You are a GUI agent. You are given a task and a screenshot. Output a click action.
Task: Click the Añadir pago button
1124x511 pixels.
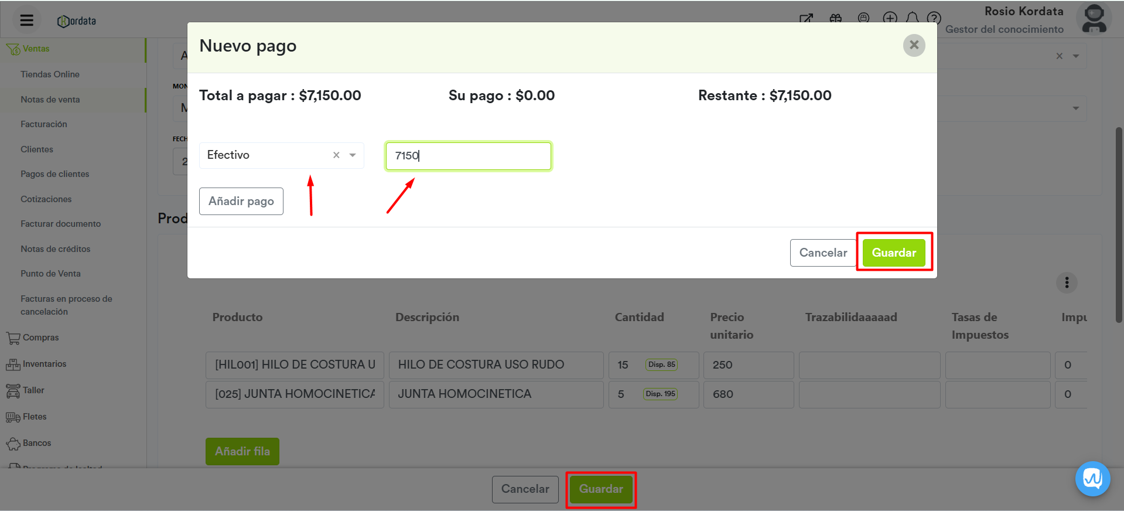(241, 201)
